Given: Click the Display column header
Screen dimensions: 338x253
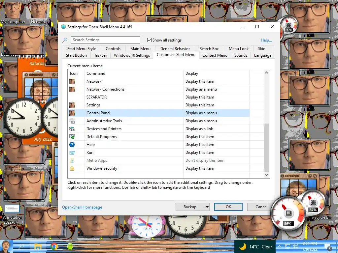Looking at the screenshot, I should pyautogui.click(x=216, y=73).
